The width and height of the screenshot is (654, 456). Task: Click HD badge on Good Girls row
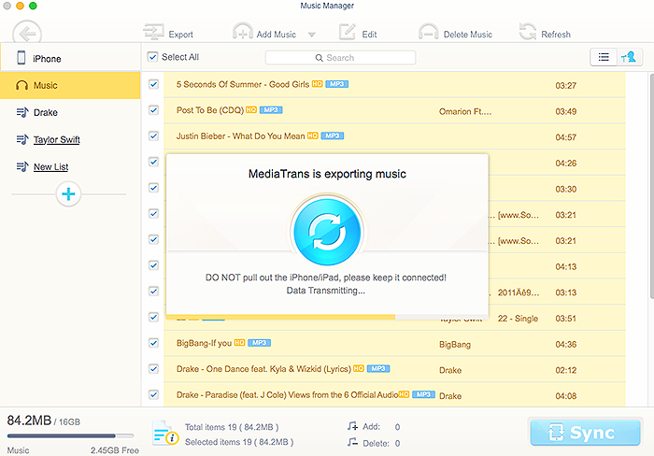[x=317, y=84]
